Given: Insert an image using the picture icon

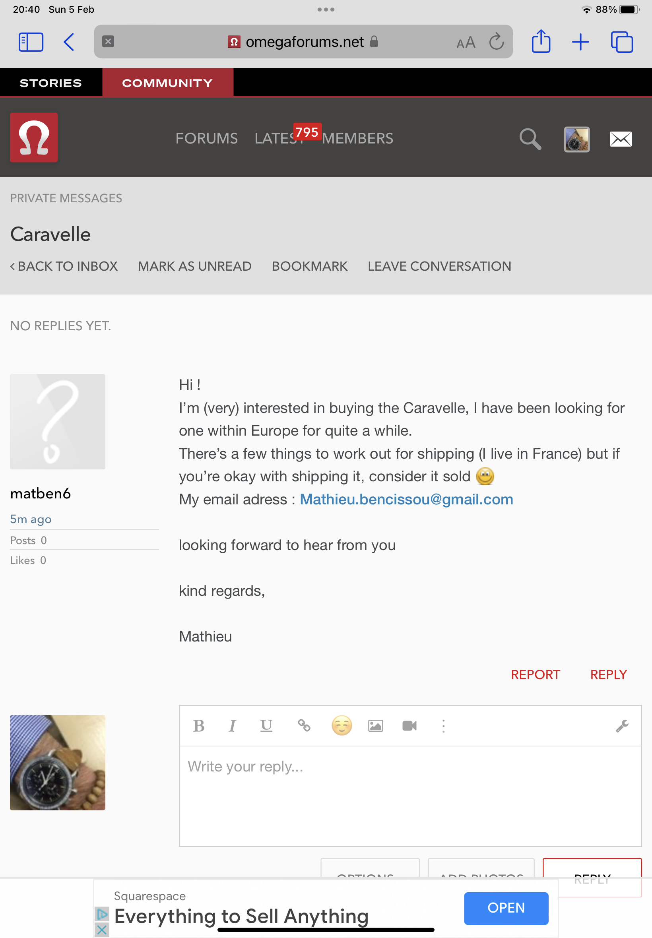Looking at the screenshot, I should [x=375, y=726].
